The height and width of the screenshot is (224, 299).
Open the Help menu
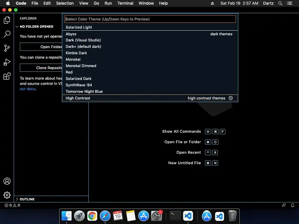click(x=164, y=3)
